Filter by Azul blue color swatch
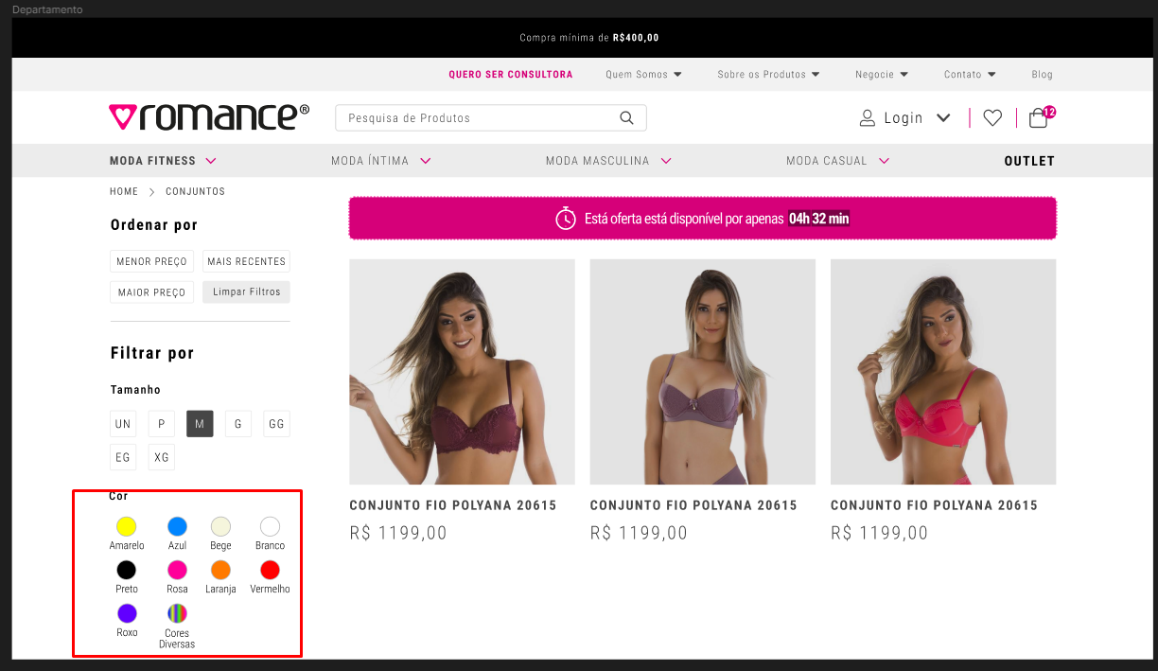The height and width of the screenshot is (671, 1158). click(177, 526)
